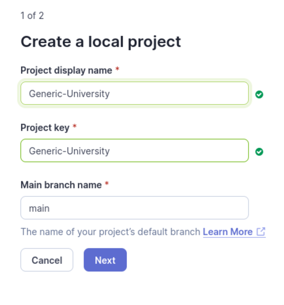Click the word main inside the branch field

[x=39, y=208]
